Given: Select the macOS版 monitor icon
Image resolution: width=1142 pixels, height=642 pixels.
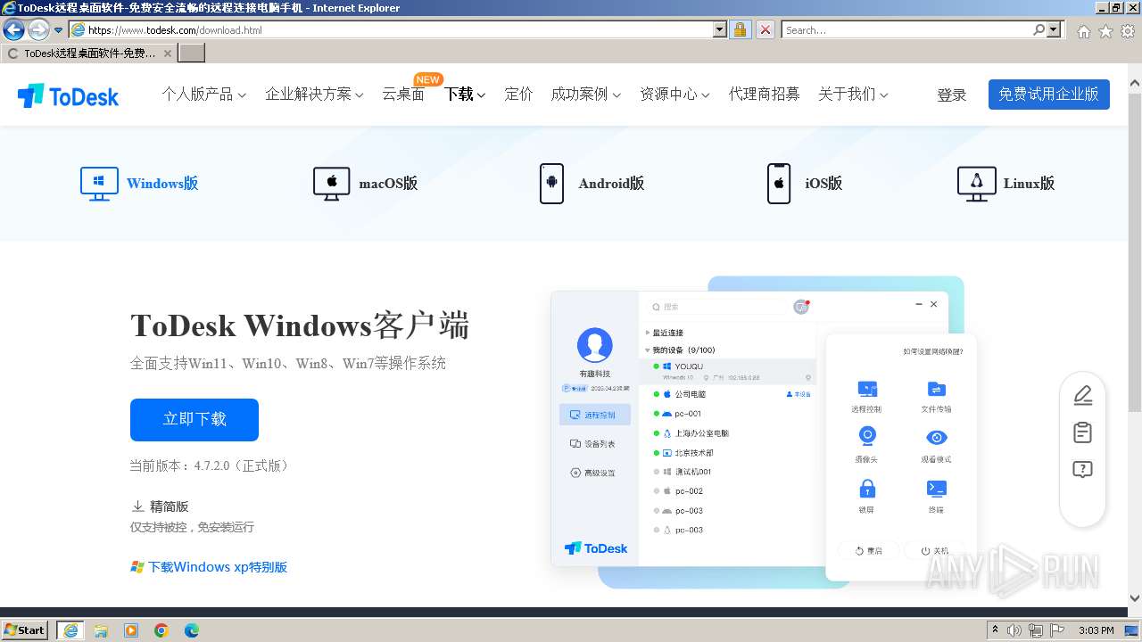Looking at the screenshot, I should click(331, 184).
